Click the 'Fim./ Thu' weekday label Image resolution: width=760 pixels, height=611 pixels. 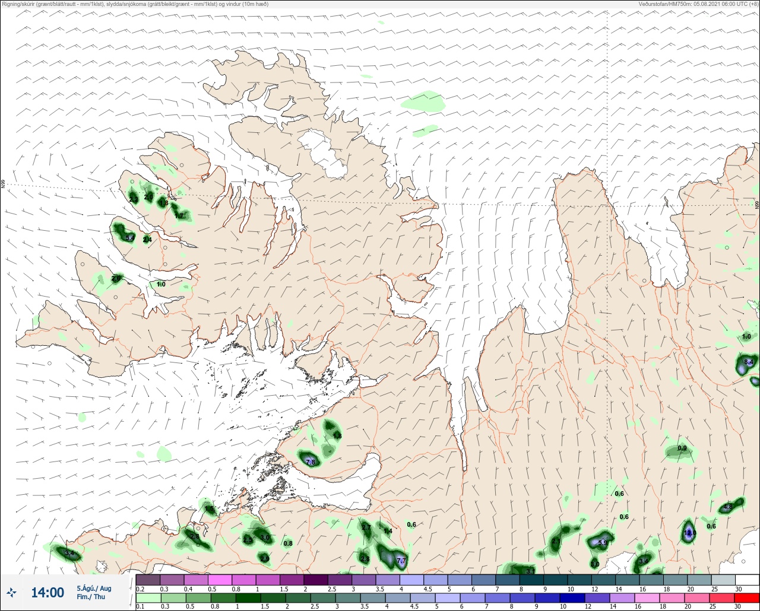91,597
